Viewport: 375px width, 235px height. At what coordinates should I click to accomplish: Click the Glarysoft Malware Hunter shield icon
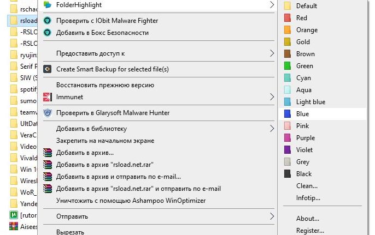(x=48, y=113)
